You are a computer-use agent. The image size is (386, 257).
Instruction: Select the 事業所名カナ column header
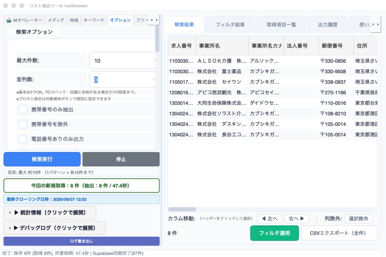click(x=266, y=46)
